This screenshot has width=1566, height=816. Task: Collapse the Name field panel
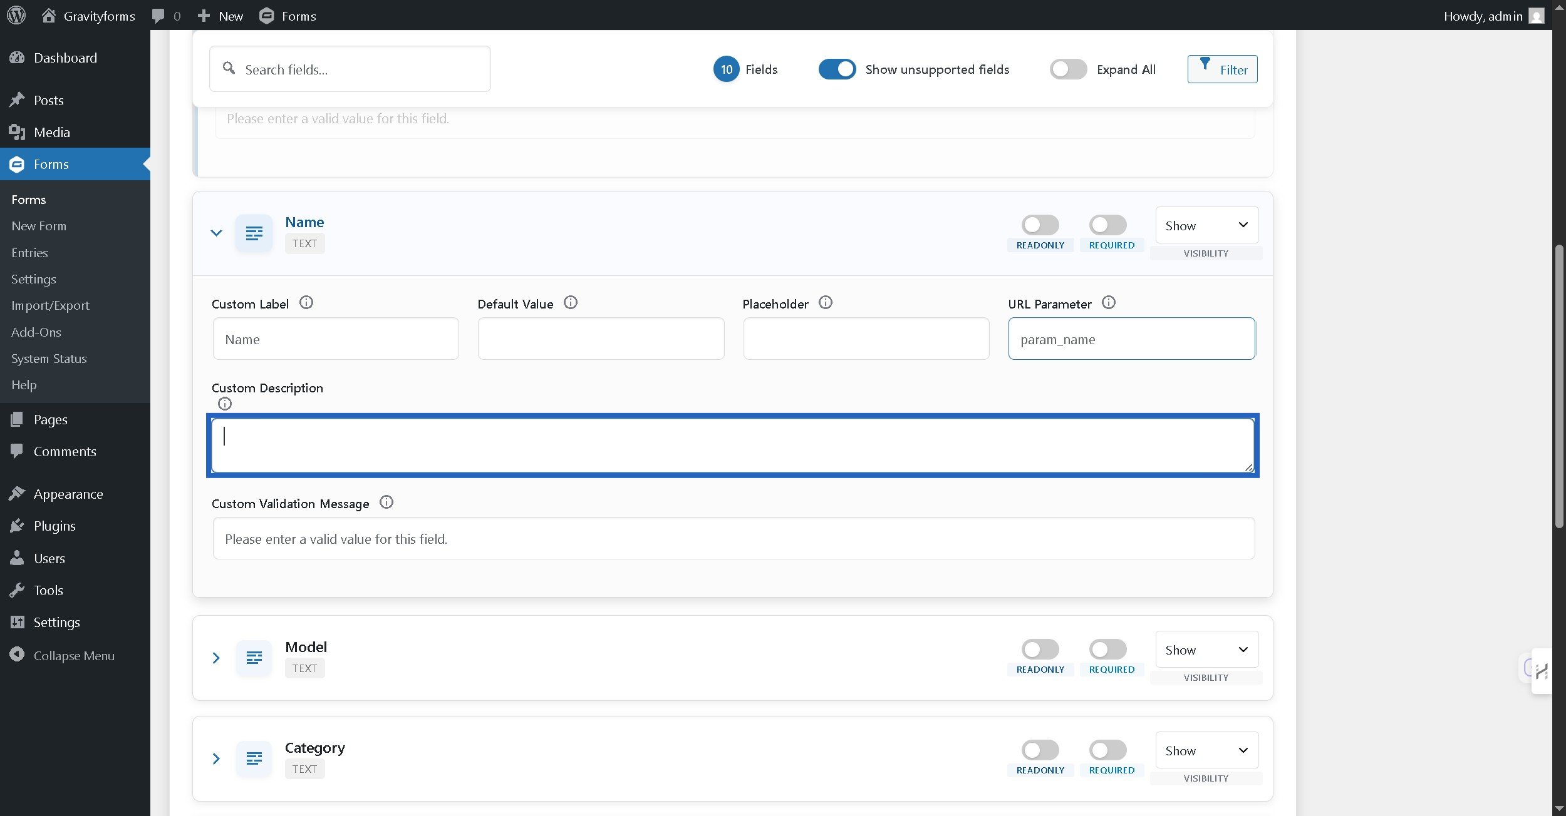[216, 233]
